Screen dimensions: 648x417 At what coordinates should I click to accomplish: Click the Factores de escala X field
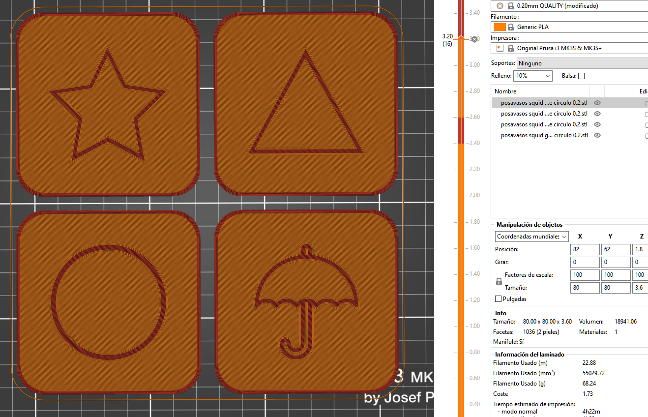click(585, 275)
